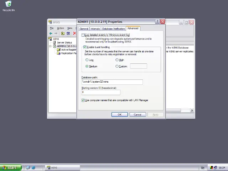Click the red delete X toolbar icon
Viewport: 228px width, 171px height.
point(74,33)
